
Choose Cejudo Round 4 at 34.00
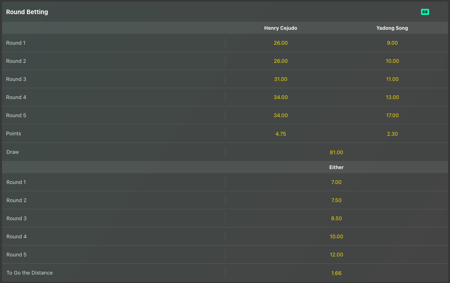click(x=281, y=97)
